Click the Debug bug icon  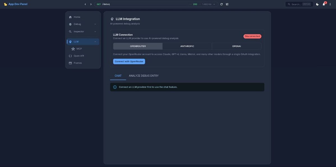coord(70,24)
